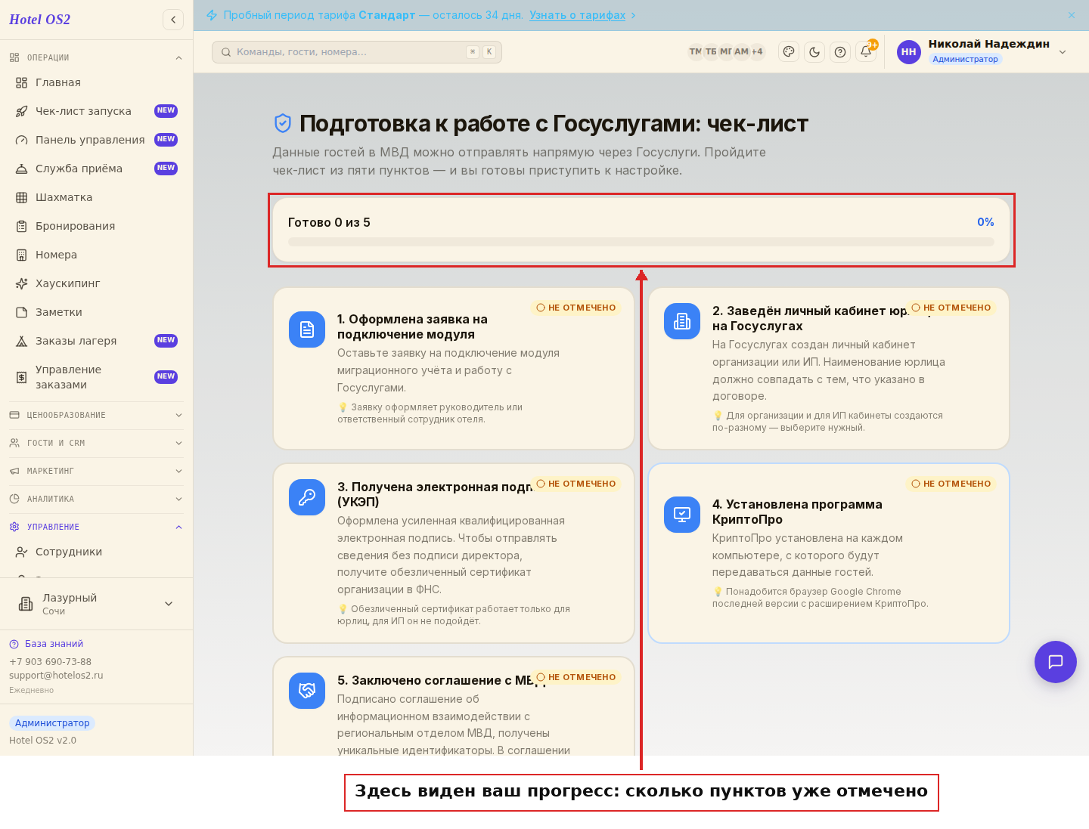
Task: Click the Заметки note icon
Action: tap(22, 312)
